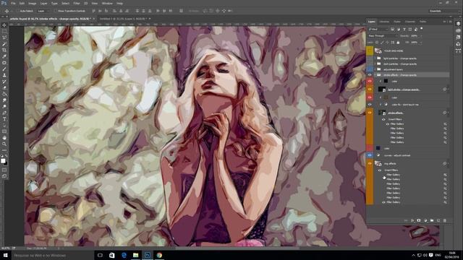Expand the light particles group
The image size is (463, 260).
(375, 58)
